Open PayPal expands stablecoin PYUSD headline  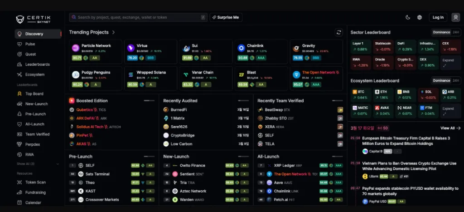point(411,191)
